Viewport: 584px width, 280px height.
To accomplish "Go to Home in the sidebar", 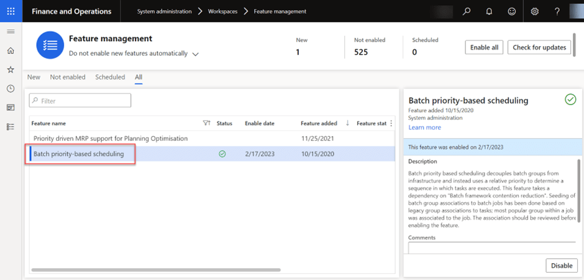I will coord(11,50).
